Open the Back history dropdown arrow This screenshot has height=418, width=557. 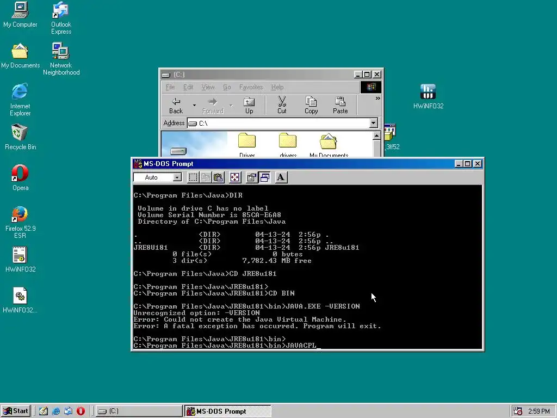[x=194, y=105]
